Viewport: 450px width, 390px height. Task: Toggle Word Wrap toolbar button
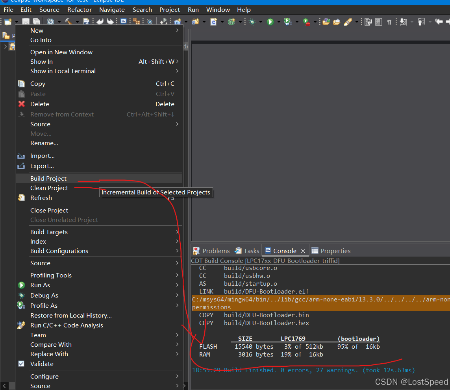[368, 22]
